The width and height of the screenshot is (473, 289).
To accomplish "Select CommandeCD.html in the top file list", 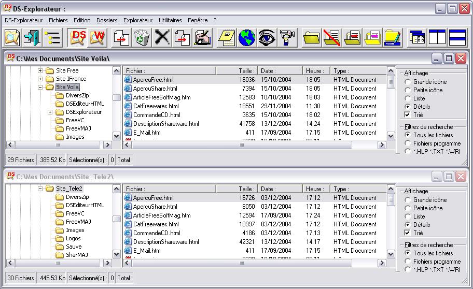I will coord(156,115).
